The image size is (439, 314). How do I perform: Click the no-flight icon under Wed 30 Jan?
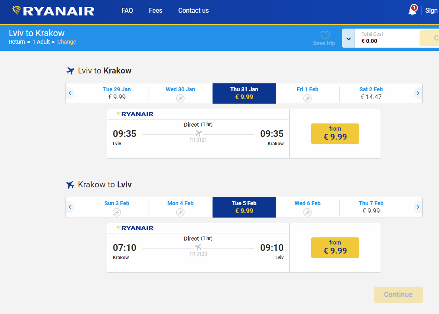coord(180,98)
